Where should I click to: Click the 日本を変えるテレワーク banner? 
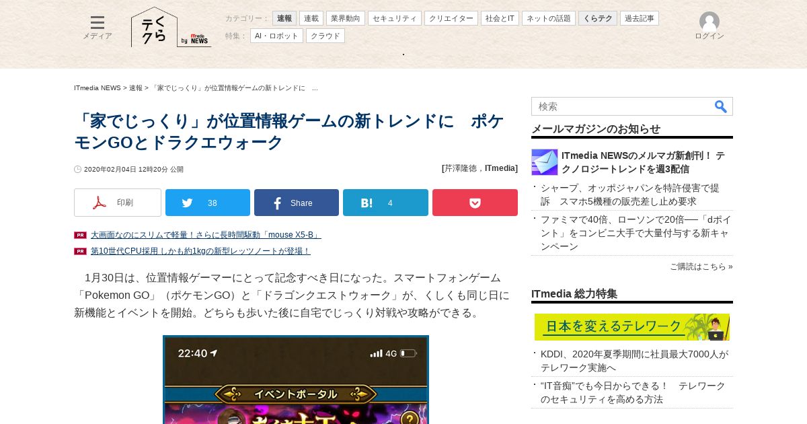click(x=632, y=327)
